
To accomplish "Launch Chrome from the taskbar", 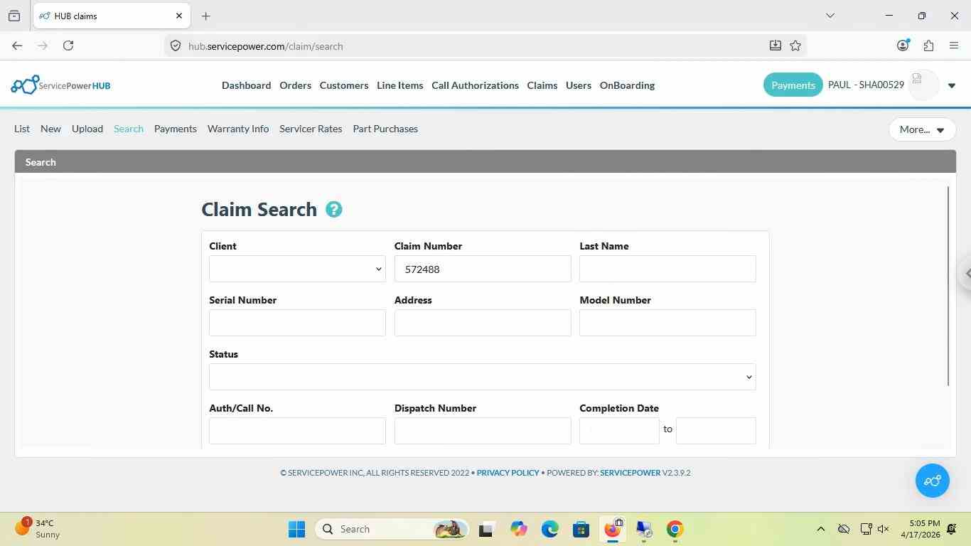I will (675, 529).
